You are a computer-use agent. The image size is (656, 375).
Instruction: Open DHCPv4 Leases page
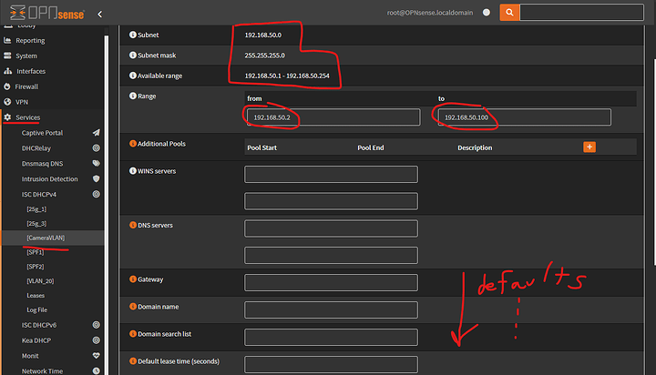(x=36, y=296)
